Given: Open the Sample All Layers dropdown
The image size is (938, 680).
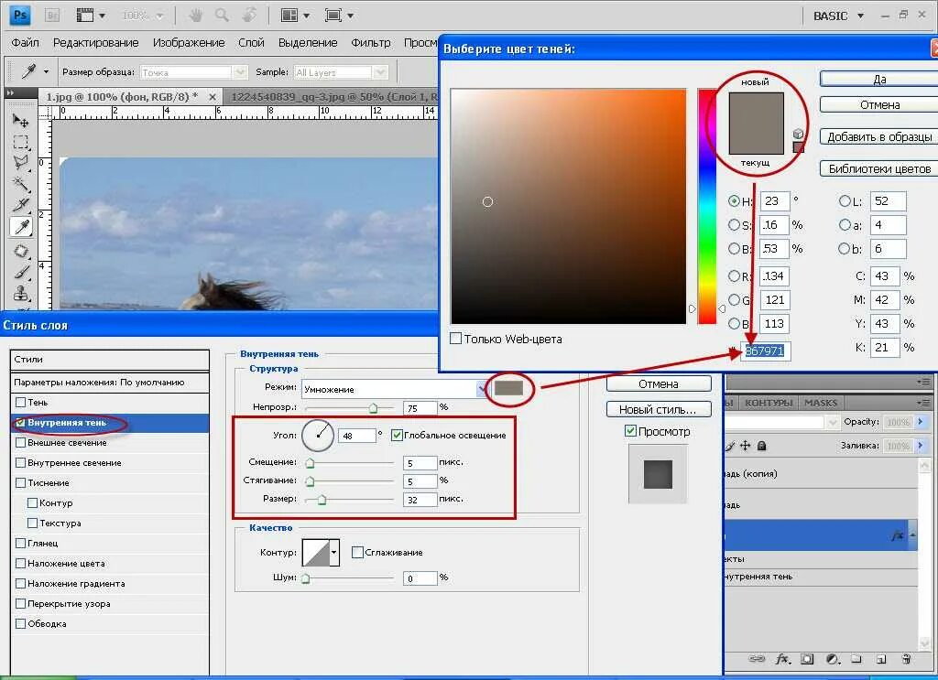Looking at the screenshot, I should coord(380,72).
